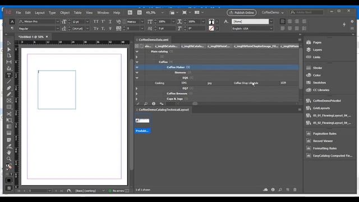Toggle All Caps formatting button
Screen dimensions: 359x202
click(x=96, y=21)
